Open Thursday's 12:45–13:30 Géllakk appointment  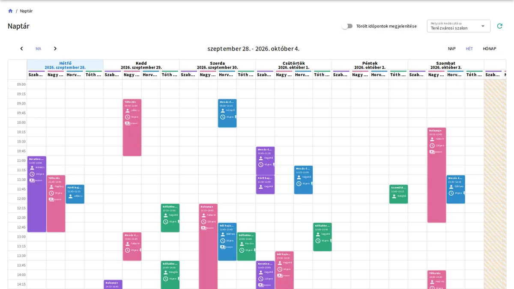322,237
